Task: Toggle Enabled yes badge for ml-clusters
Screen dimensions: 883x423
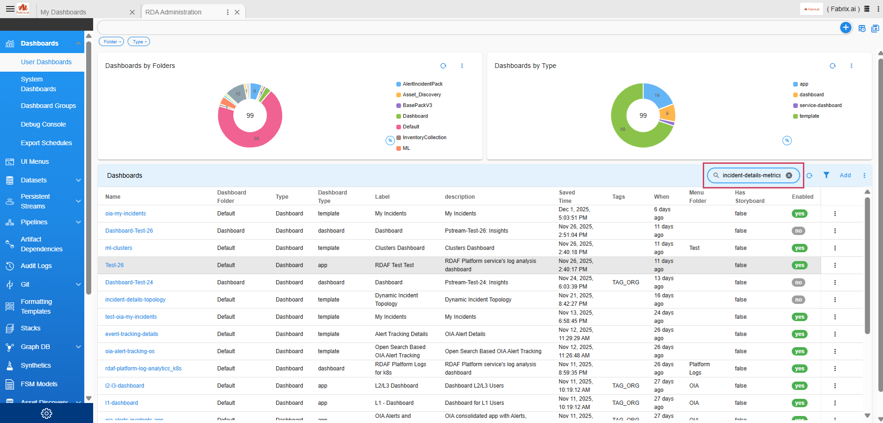Action: point(799,248)
